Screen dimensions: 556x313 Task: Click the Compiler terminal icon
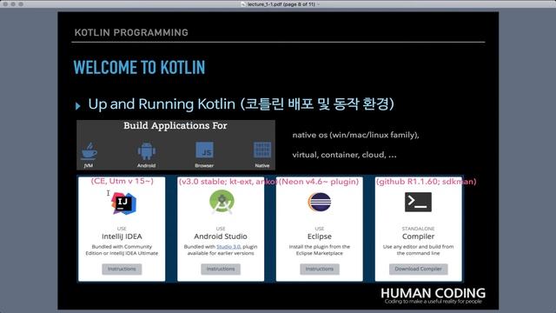pyautogui.click(x=419, y=202)
